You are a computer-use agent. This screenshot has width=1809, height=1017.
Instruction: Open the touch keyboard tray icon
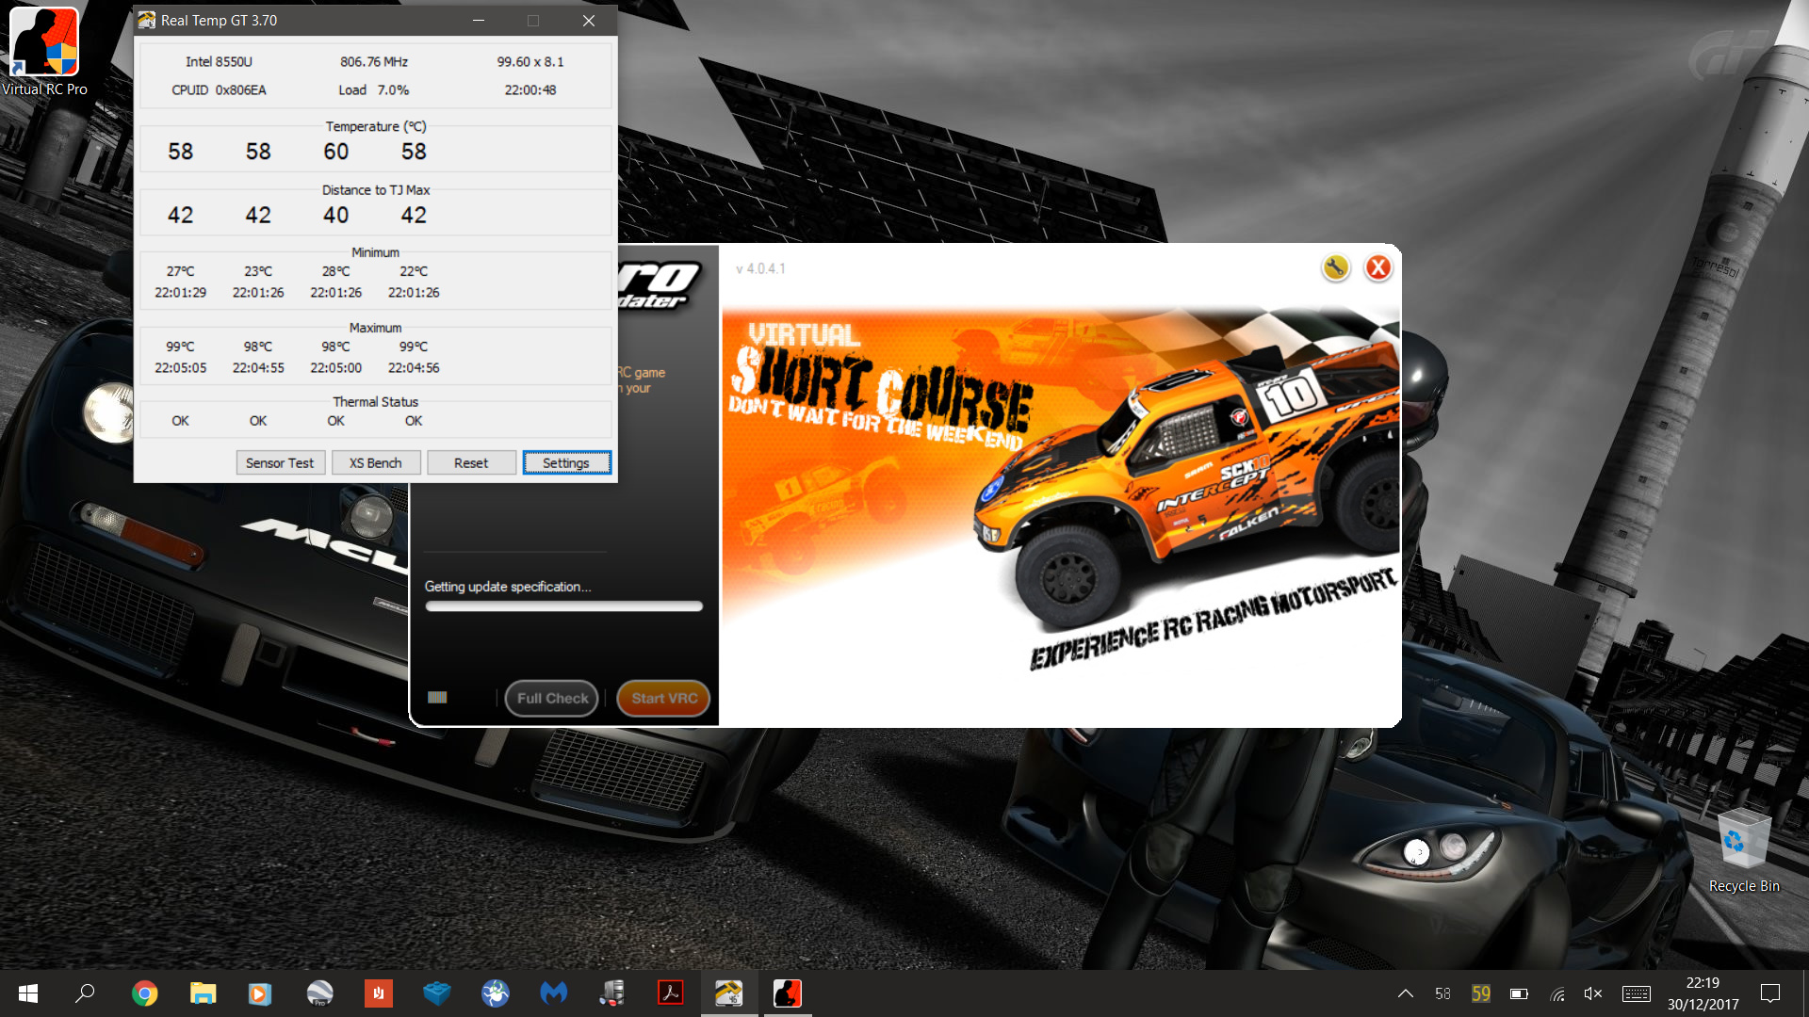coord(1637,993)
